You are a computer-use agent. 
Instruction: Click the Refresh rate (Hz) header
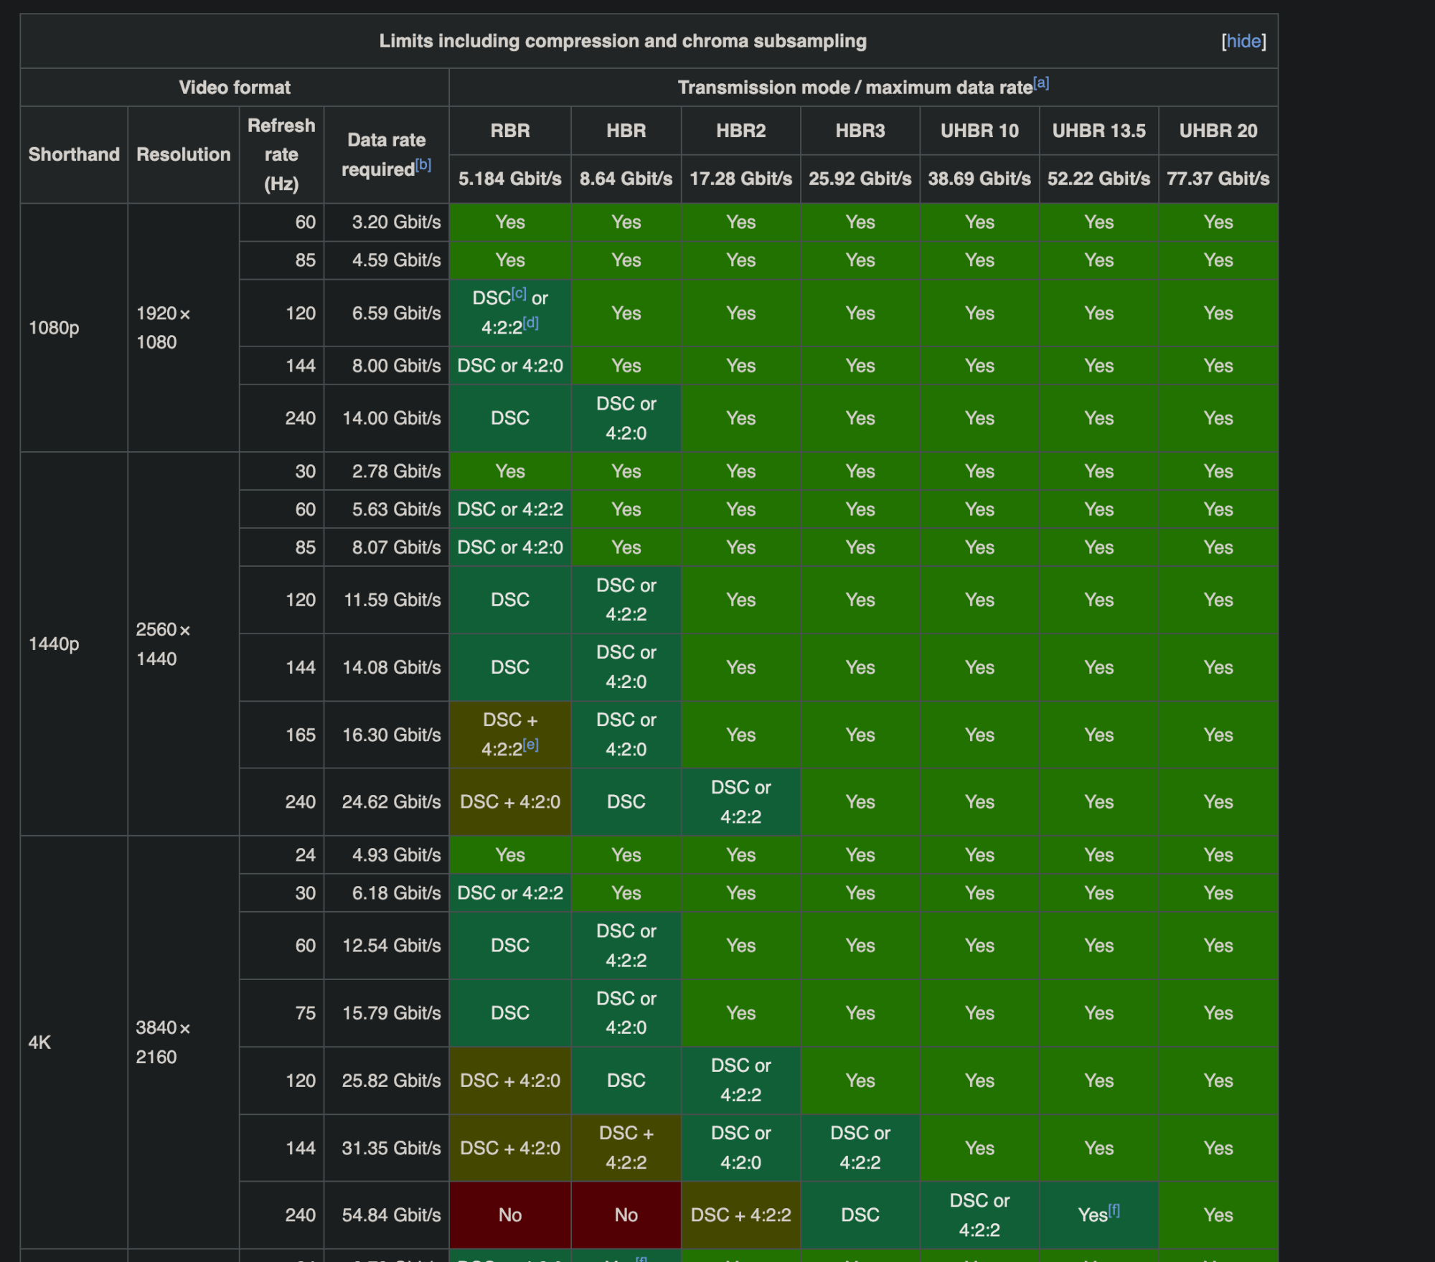[x=281, y=154]
